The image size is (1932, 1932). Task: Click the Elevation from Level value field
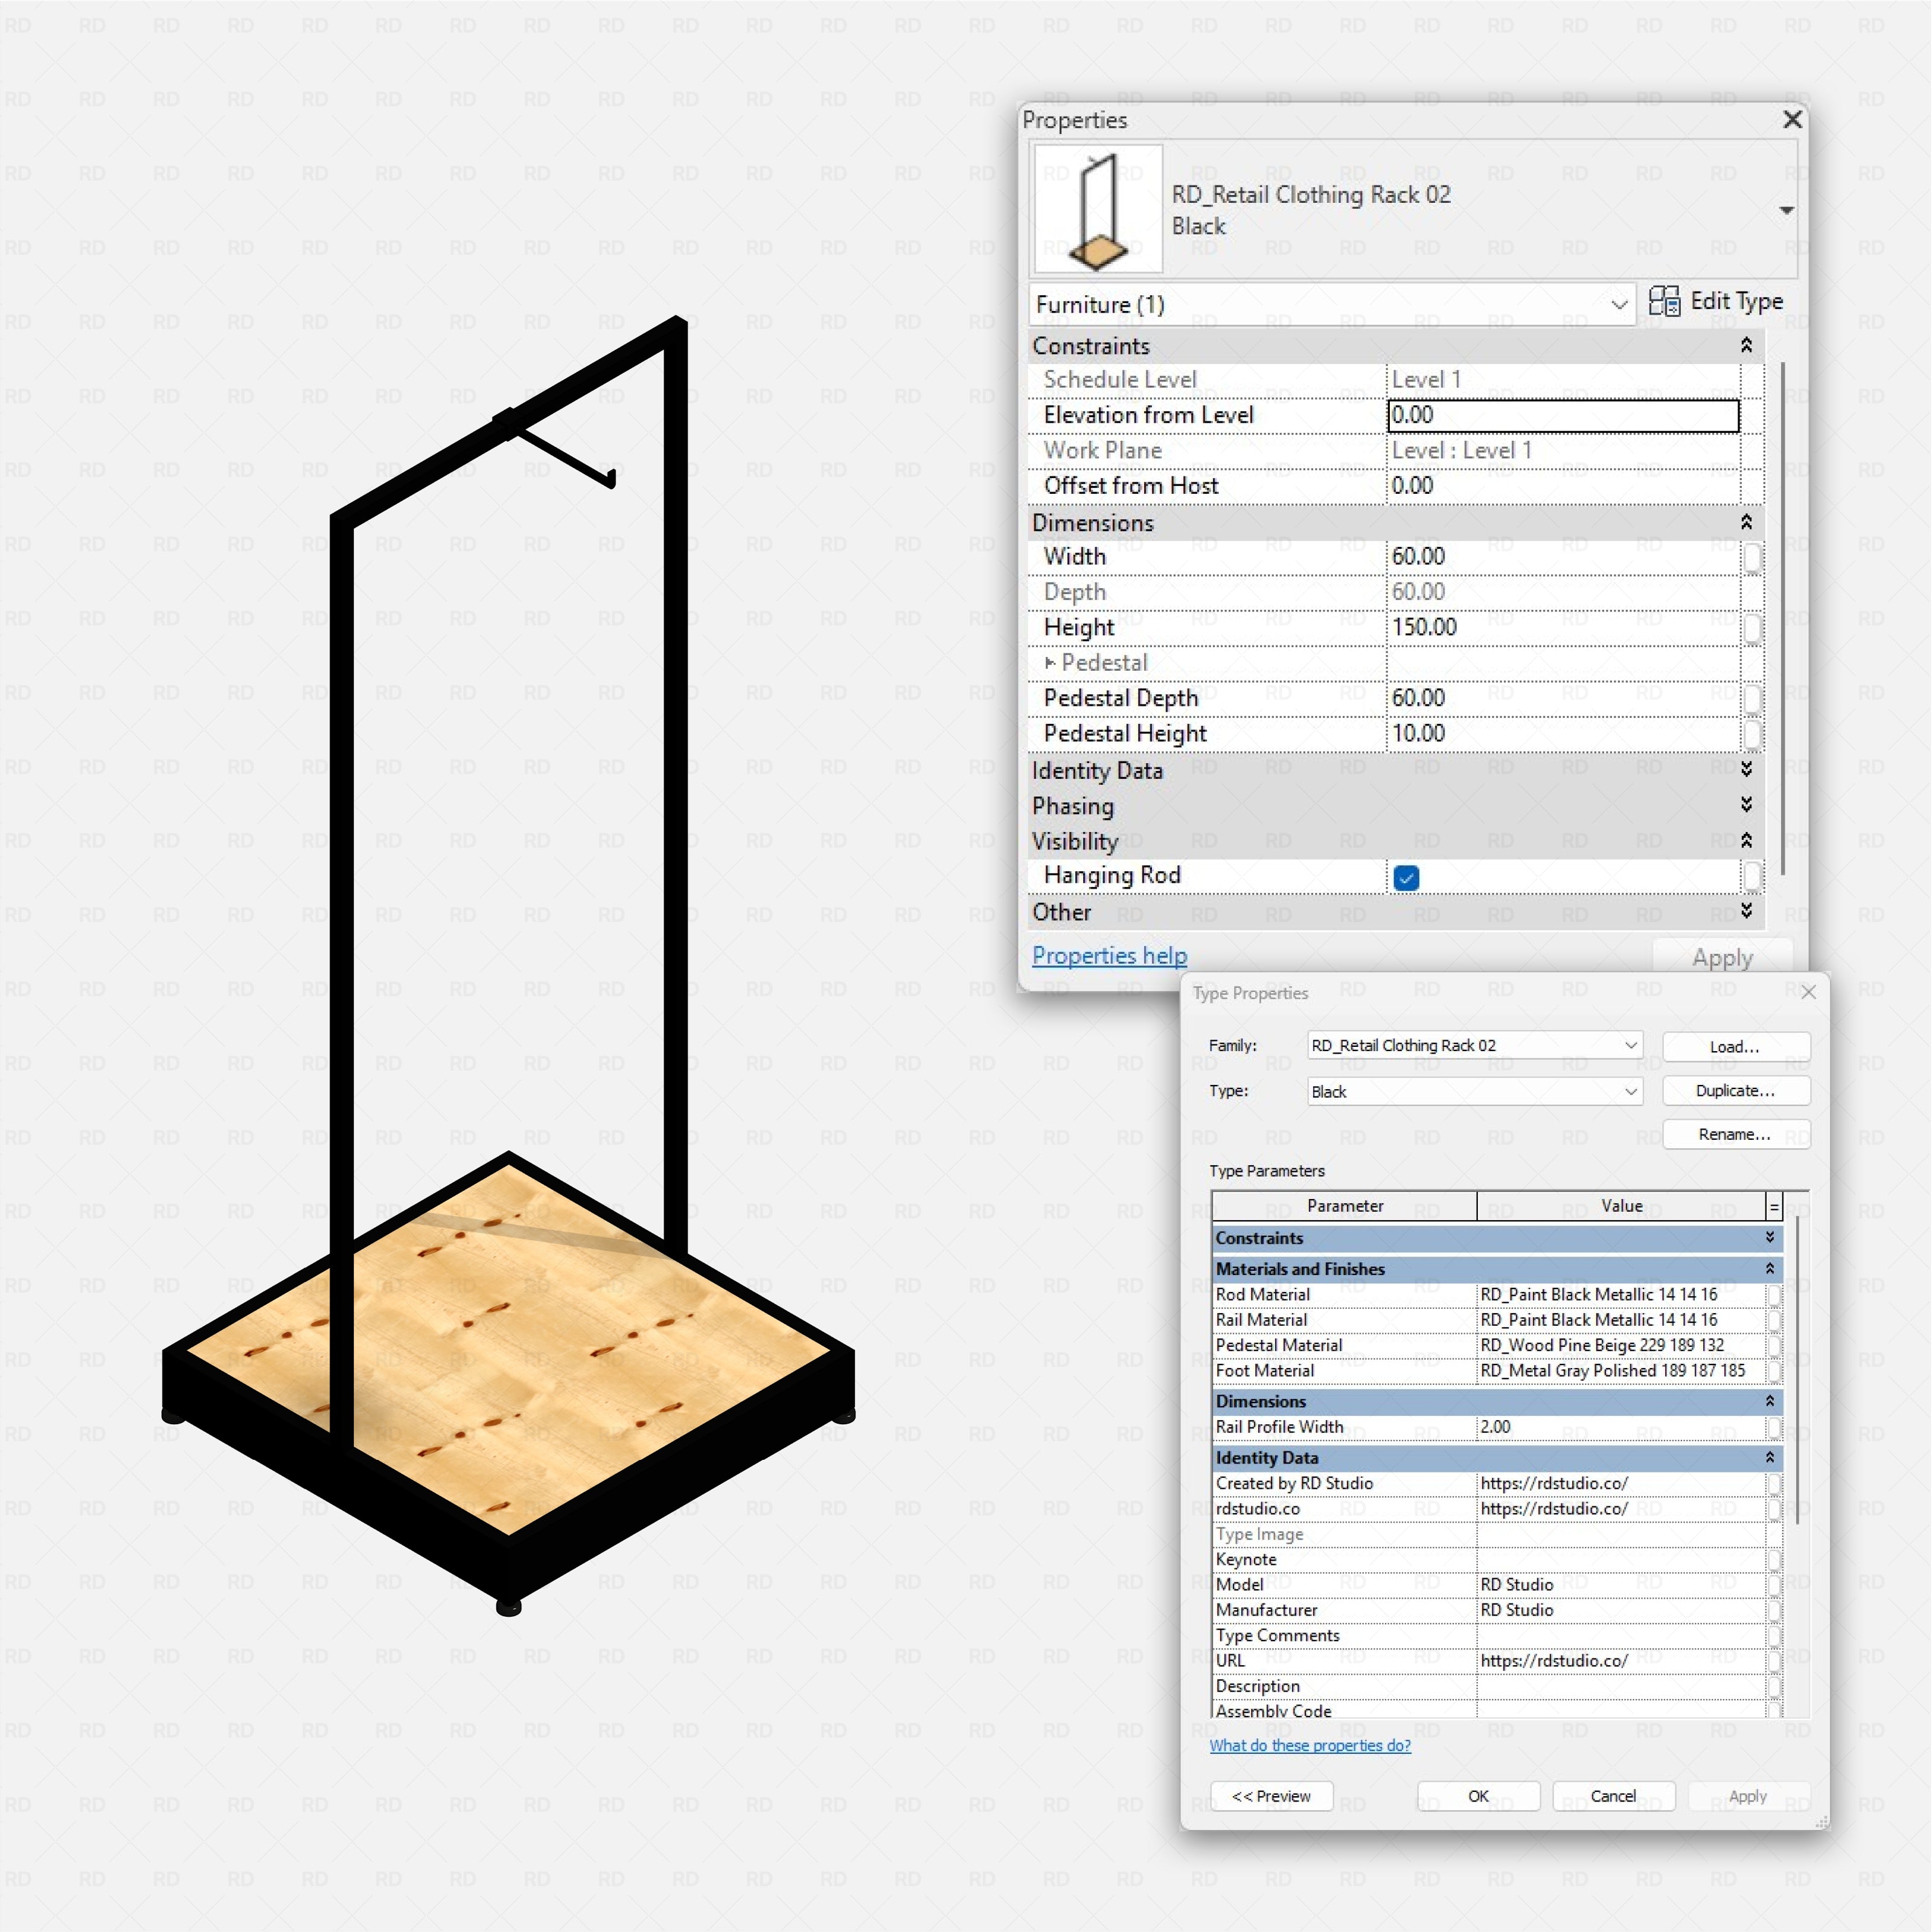(1563, 415)
